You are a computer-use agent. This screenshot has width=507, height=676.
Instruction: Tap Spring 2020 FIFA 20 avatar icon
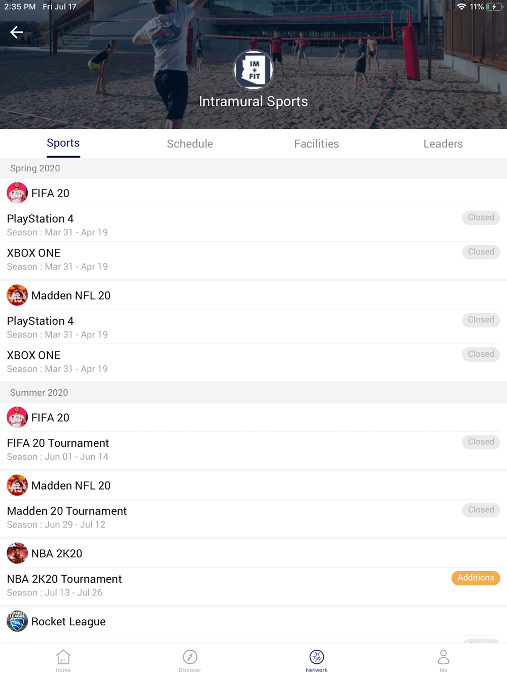click(17, 193)
